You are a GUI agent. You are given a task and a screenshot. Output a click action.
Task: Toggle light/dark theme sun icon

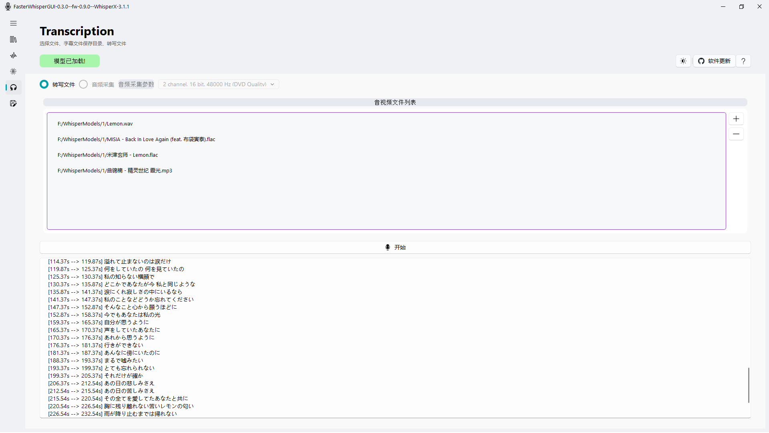[683, 61]
